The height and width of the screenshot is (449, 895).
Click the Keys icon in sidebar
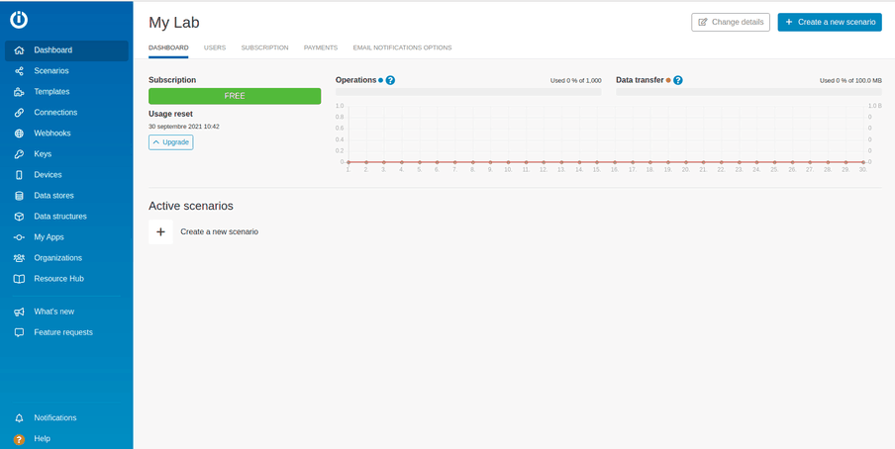pos(19,154)
